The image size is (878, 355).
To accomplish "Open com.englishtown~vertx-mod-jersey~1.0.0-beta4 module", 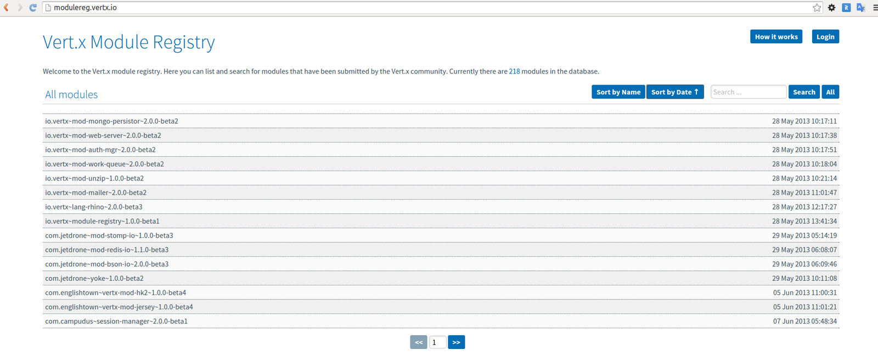I will coord(119,307).
